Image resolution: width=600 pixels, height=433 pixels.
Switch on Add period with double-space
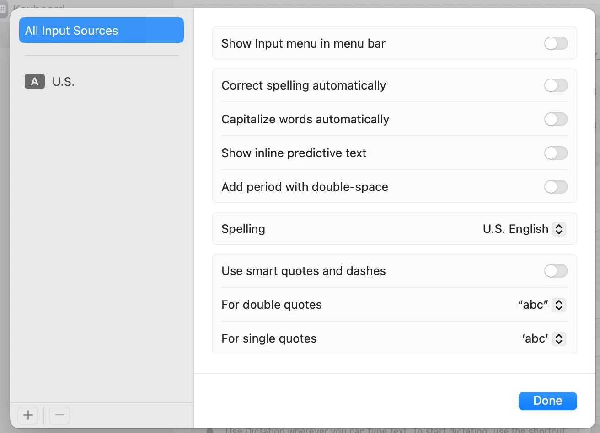pos(556,187)
